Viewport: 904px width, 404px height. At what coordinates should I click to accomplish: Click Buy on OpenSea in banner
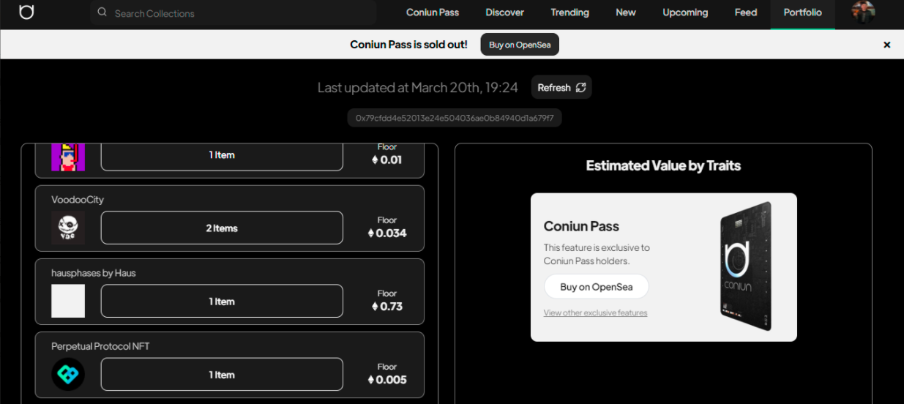[520, 45]
